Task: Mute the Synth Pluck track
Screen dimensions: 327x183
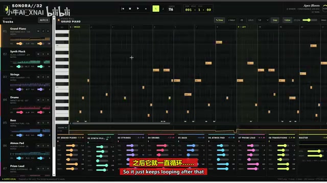Action: pos(38,54)
